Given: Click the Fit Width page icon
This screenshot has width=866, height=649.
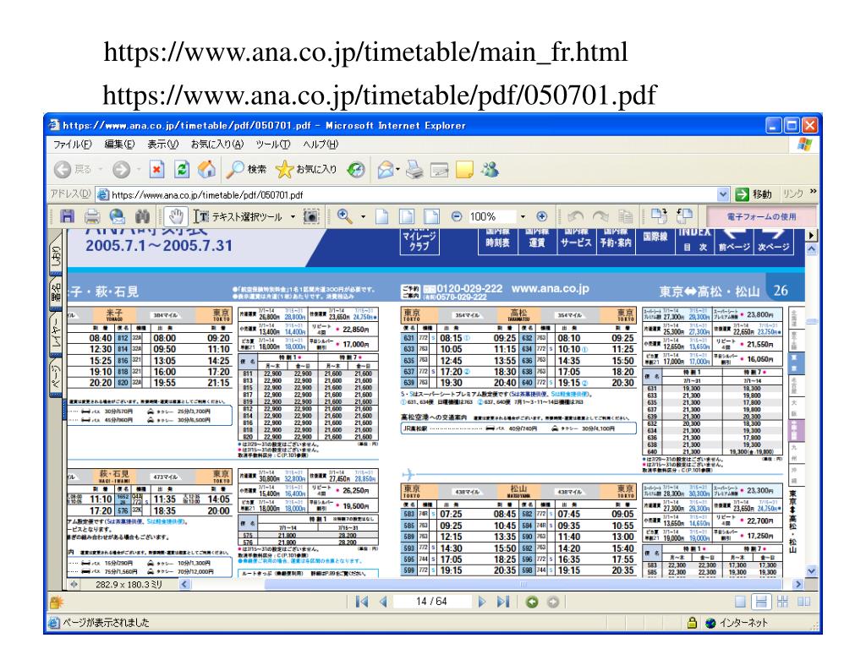Looking at the screenshot, I should tap(431, 216).
